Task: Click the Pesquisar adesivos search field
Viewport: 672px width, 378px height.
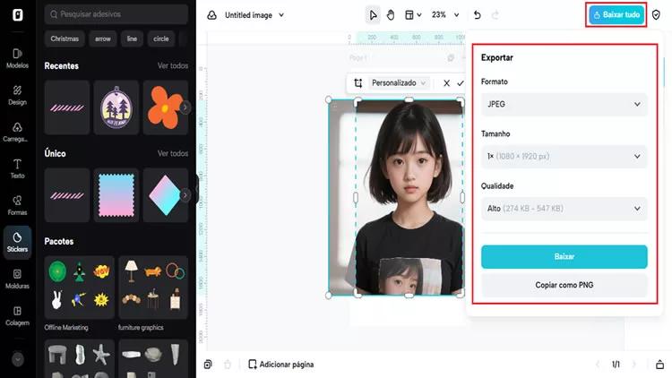Action: pos(116,14)
